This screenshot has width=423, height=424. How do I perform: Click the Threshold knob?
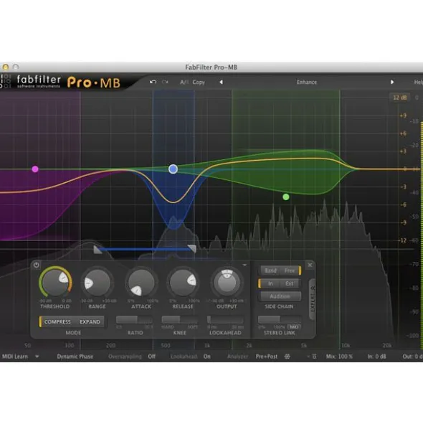[55, 283]
